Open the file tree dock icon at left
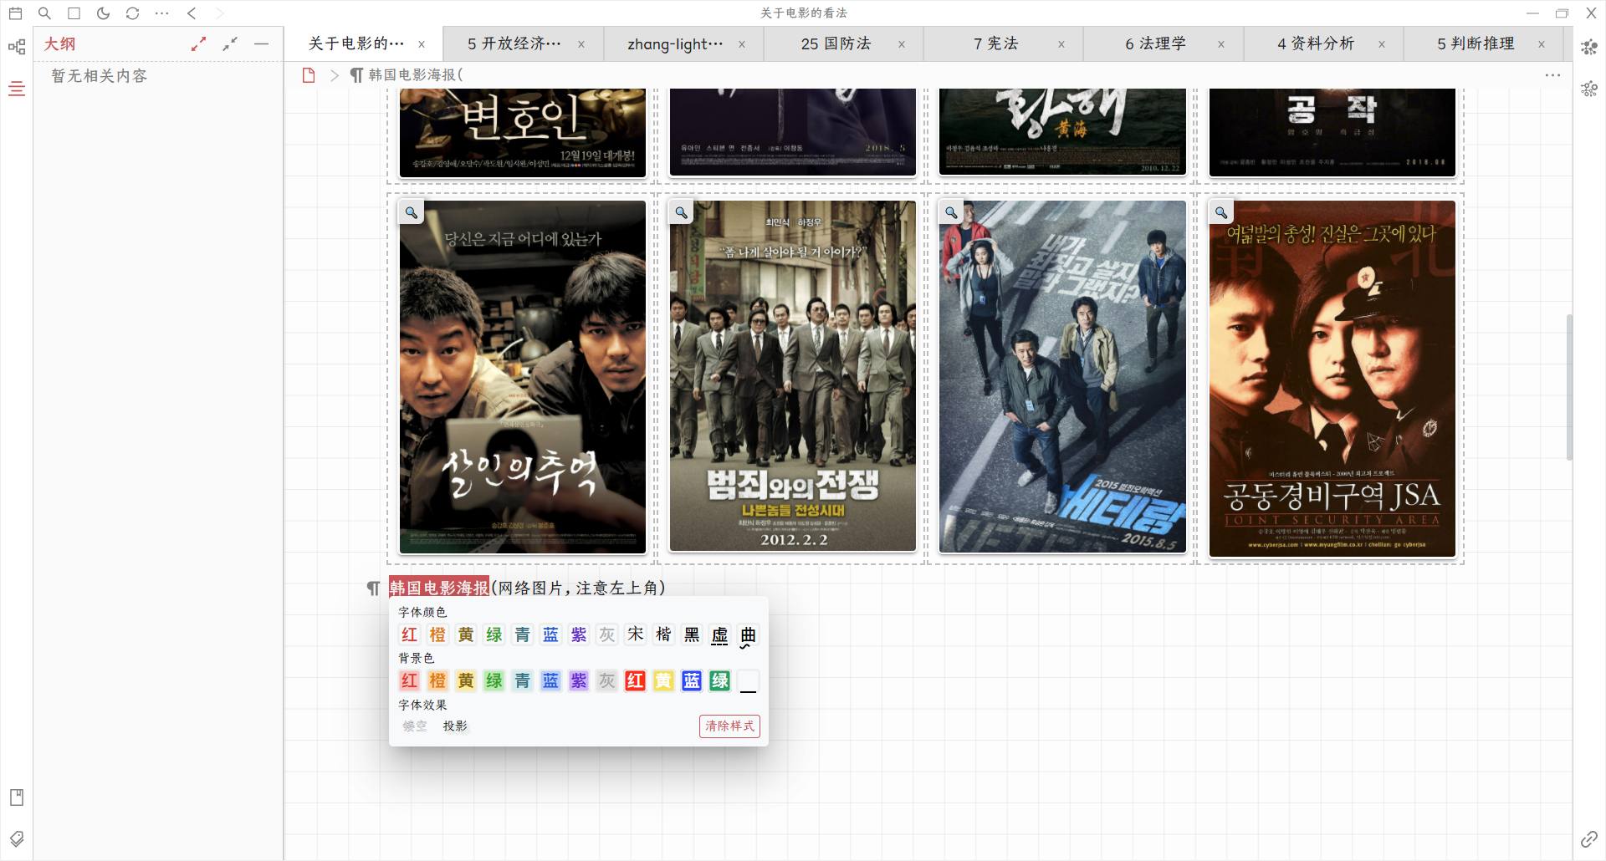 [x=17, y=47]
